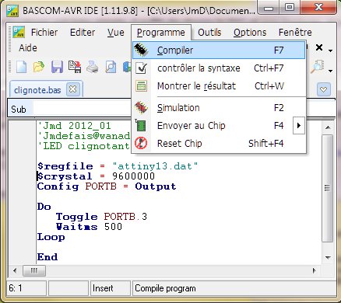Open the Outils menu
The height and width of the screenshot is (303, 341).
(x=209, y=33)
